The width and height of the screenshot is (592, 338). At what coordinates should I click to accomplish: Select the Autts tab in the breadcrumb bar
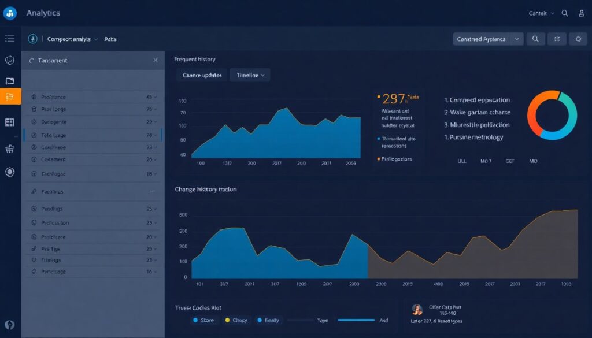pyautogui.click(x=110, y=39)
